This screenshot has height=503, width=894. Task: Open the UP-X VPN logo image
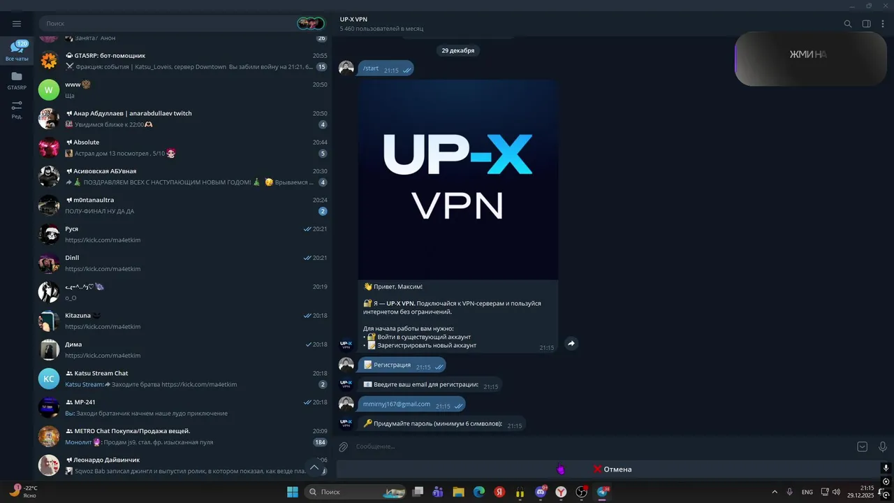[458, 180]
